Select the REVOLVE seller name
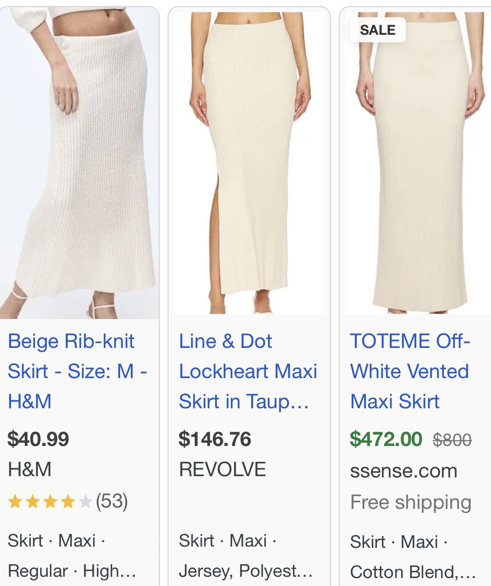The width and height of the screenshot is (491, 586). [x=222, y=469]
